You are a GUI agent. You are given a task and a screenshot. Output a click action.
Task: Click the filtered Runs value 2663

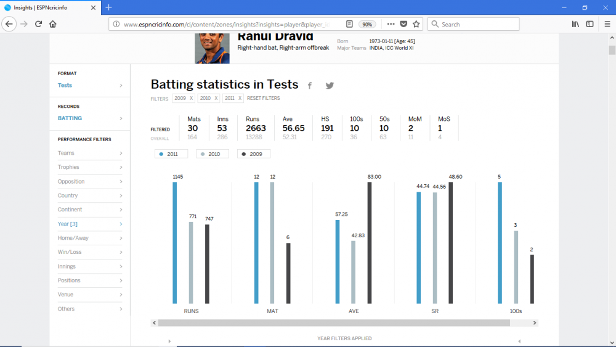[x=256, y=128]
